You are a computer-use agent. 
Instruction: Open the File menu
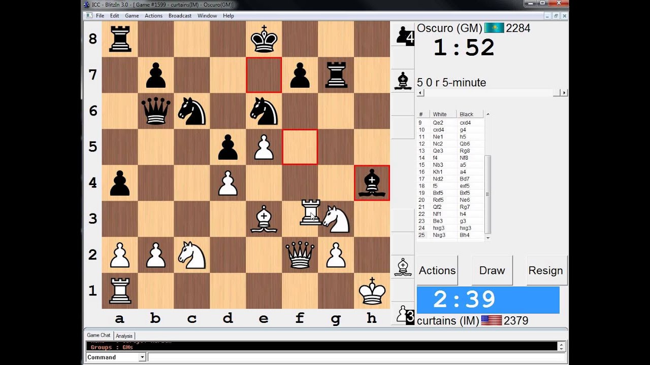[100, 16]
